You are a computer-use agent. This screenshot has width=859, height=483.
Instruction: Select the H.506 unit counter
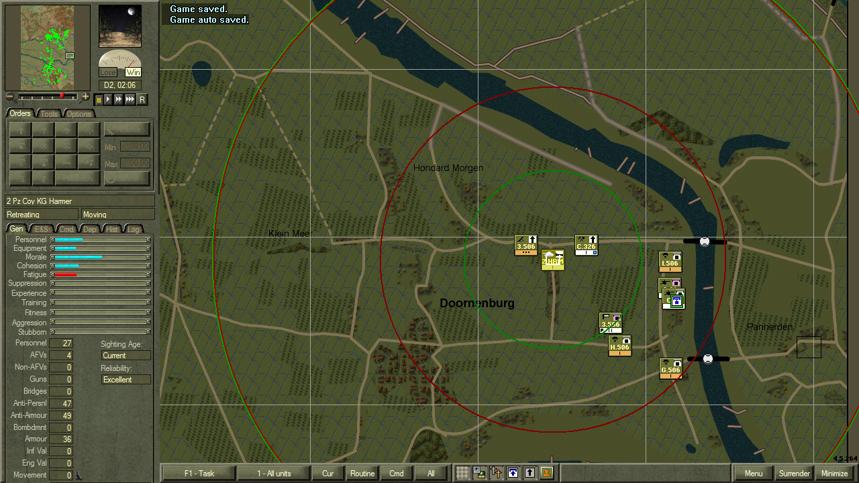620,345
